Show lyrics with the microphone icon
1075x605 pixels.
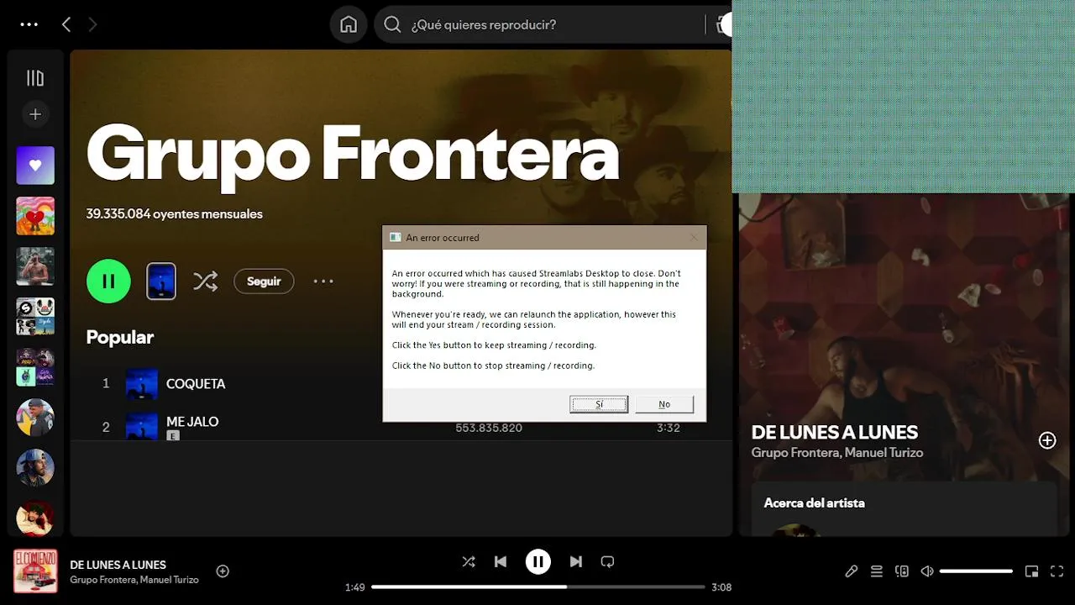pos(852,571)
